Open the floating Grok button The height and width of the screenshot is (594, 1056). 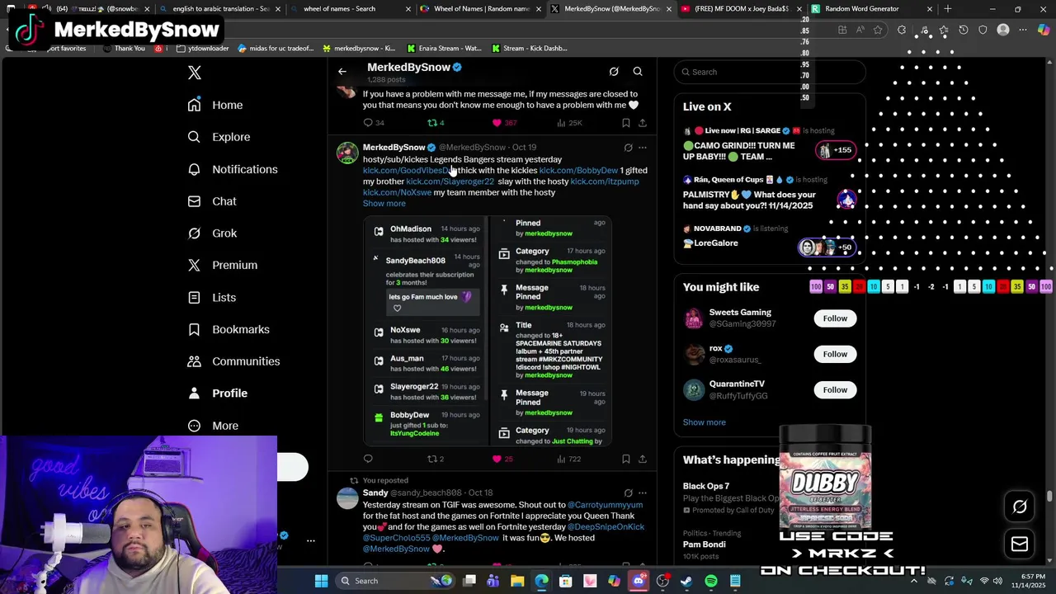pyautogui.click(x=1020, y=507)
